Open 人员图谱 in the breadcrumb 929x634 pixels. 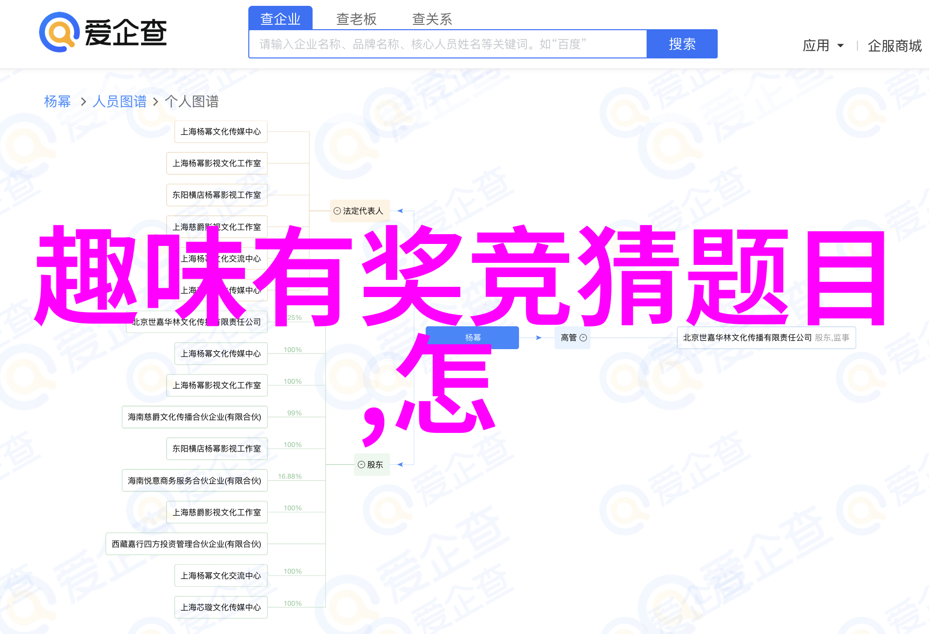(x=119, y=101)
